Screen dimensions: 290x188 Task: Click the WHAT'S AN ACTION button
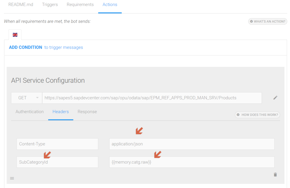[268, 21]
